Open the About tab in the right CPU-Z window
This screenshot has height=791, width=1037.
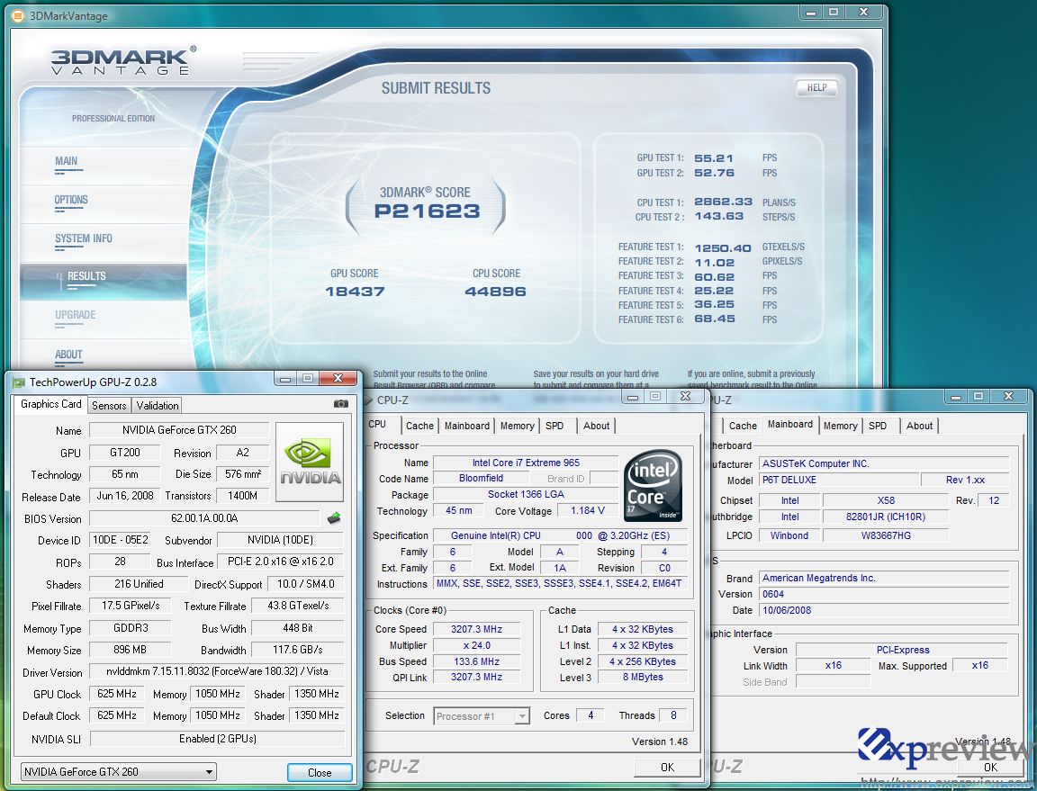(919, 426)
